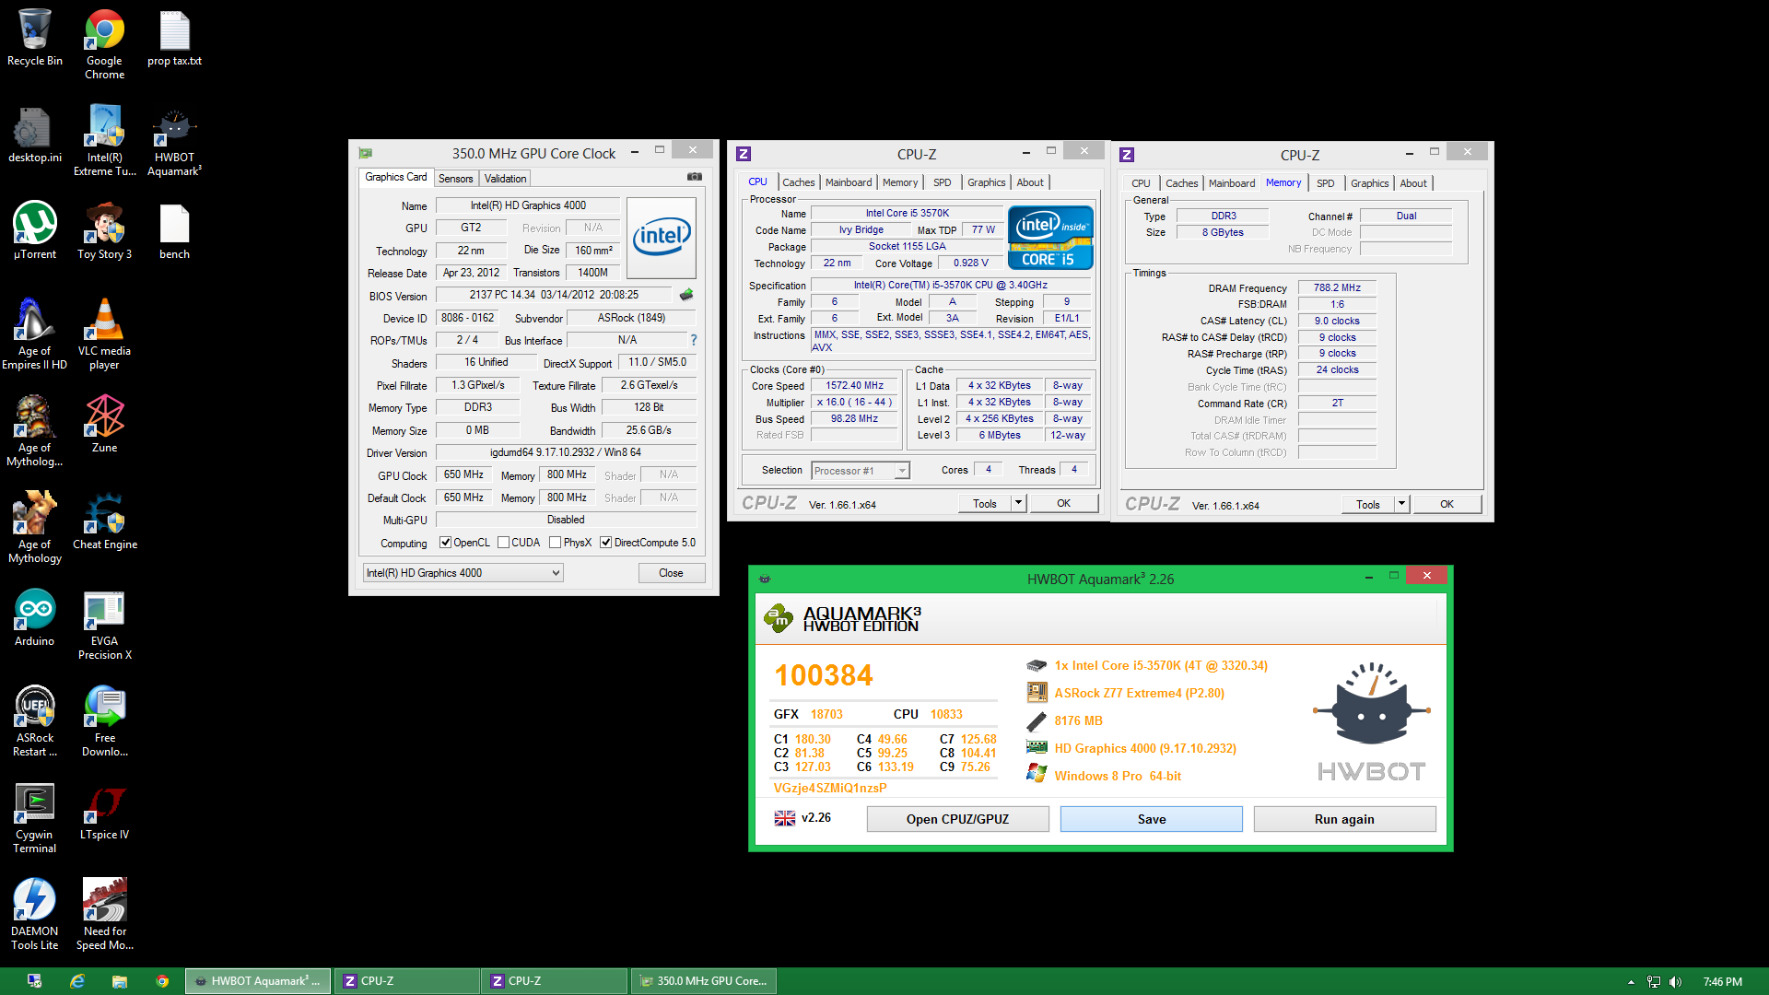Toggle the OpenCL checkbox in GPU-Z
Viewport: 1769px width, 995px height.
446,543
